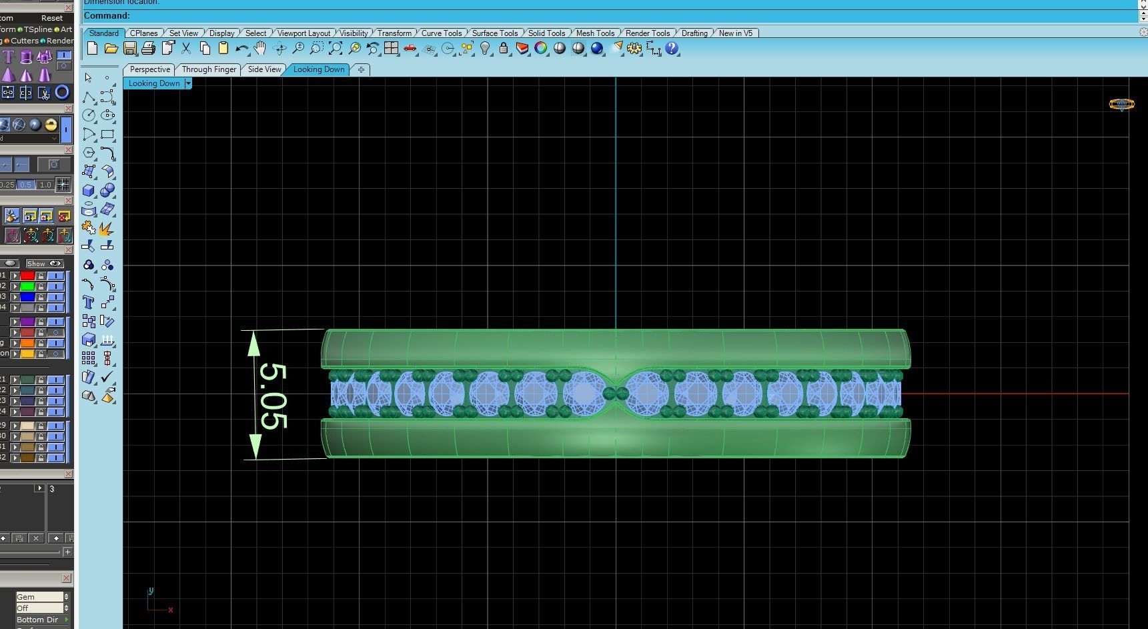Click the gold sphere material icon
The image size is (1148, 629).
pos(51,124)
